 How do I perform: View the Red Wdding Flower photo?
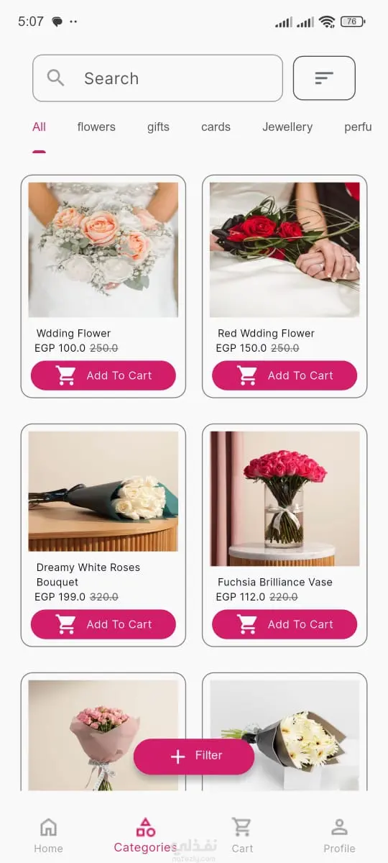[285, 250]
